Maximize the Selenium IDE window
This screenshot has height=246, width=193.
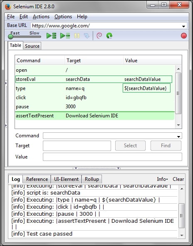pos(164,5)
